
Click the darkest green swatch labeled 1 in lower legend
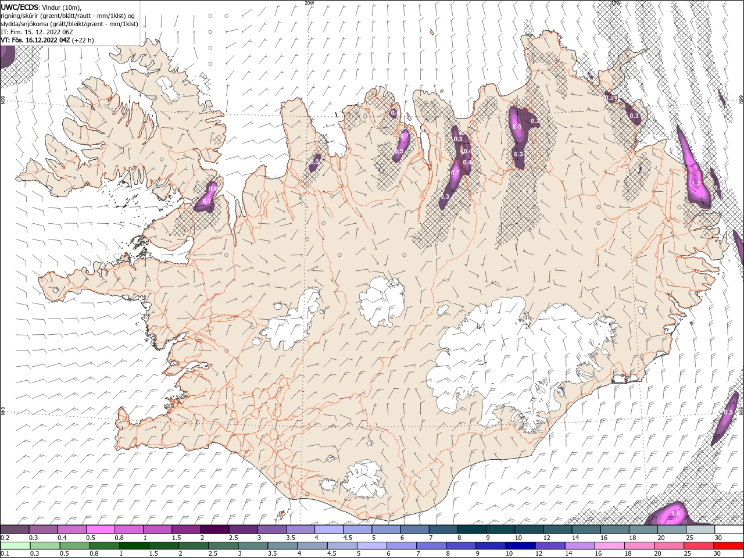[134, 546]
